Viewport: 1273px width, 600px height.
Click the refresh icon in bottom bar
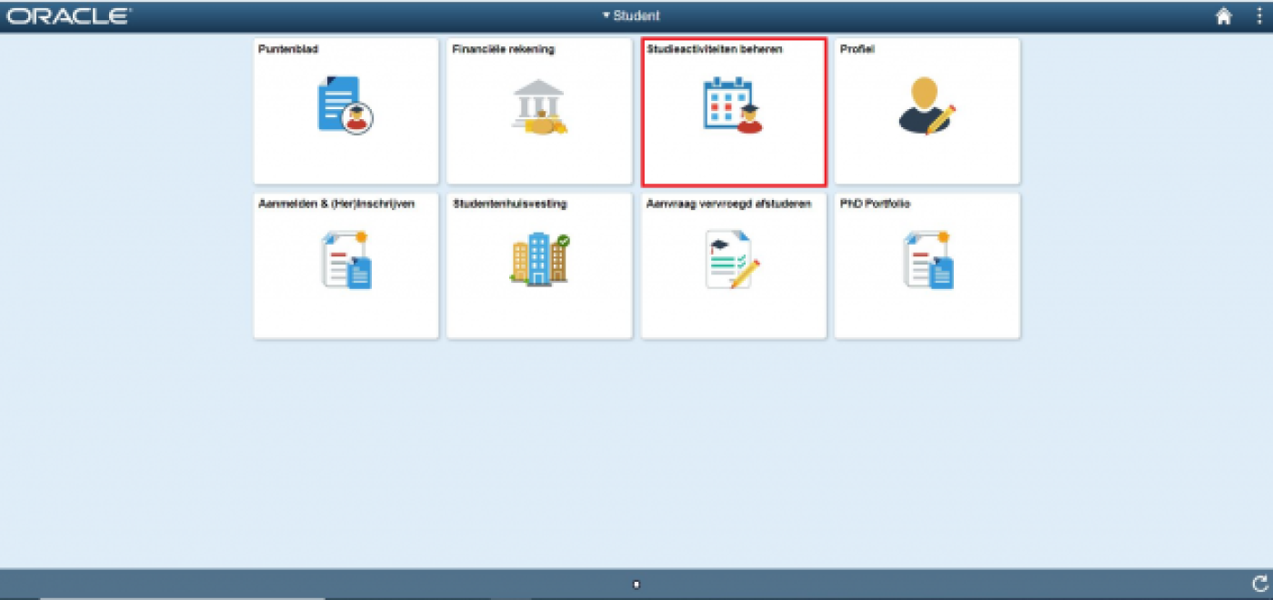(1259, 584)
